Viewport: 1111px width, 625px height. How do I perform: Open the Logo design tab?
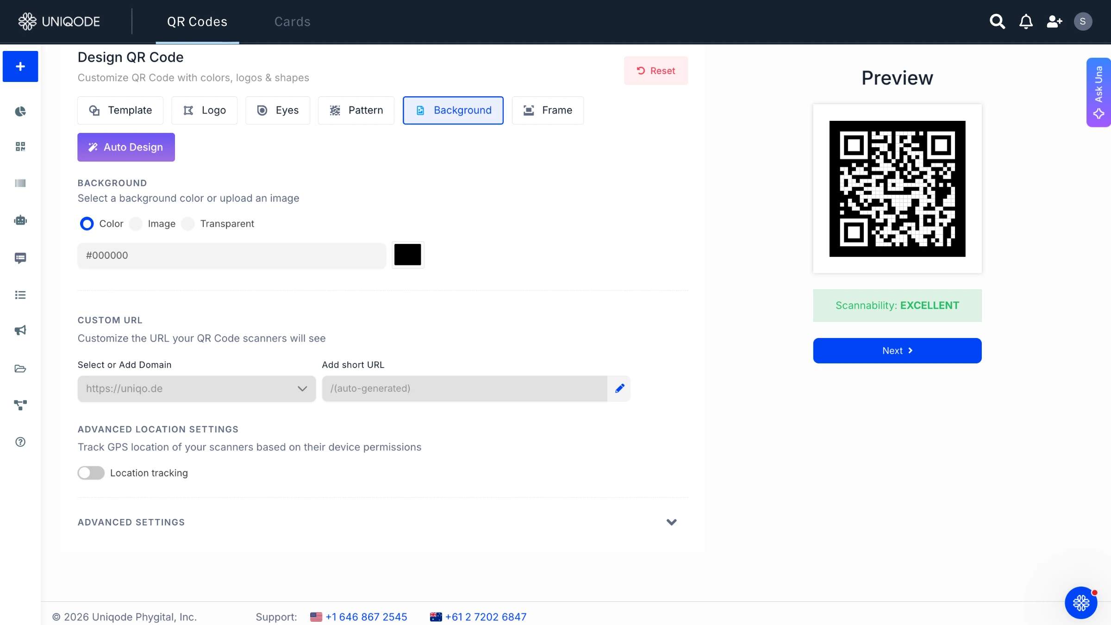click(x=204, y=110)
